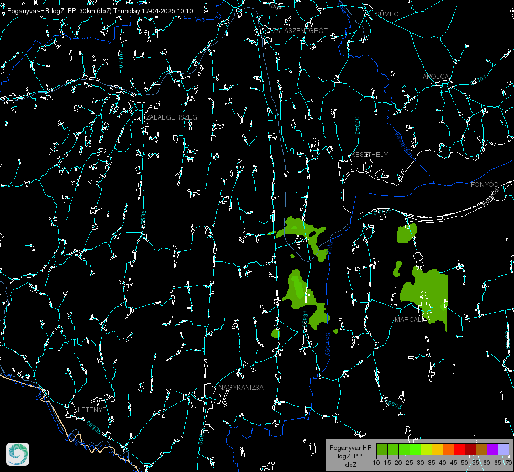Select the 25–30 dBZ bright green swatch
514x472 pixels.
[415, 449]
